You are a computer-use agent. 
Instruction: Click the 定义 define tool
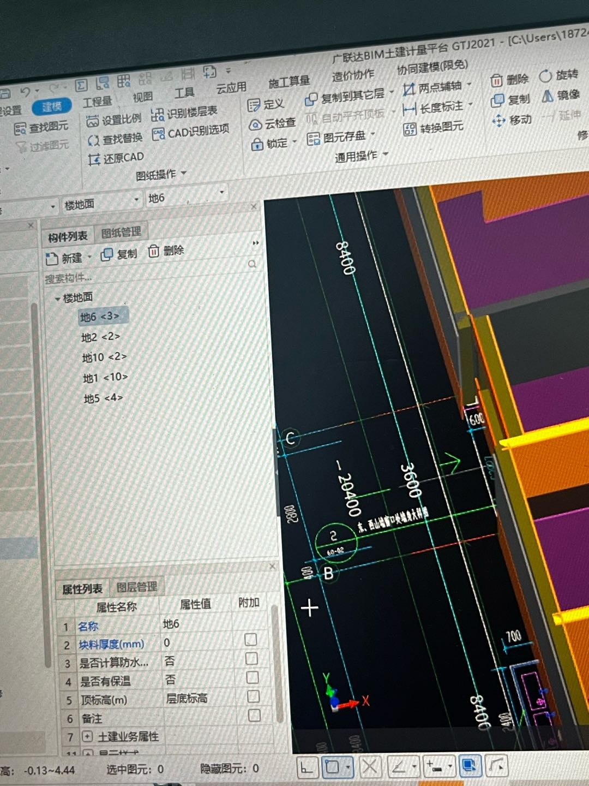click(x=266, y=104)
